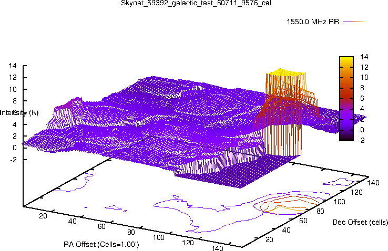
Task: Click intensity axis tick label 8
Action: click(x=14, y=101)
